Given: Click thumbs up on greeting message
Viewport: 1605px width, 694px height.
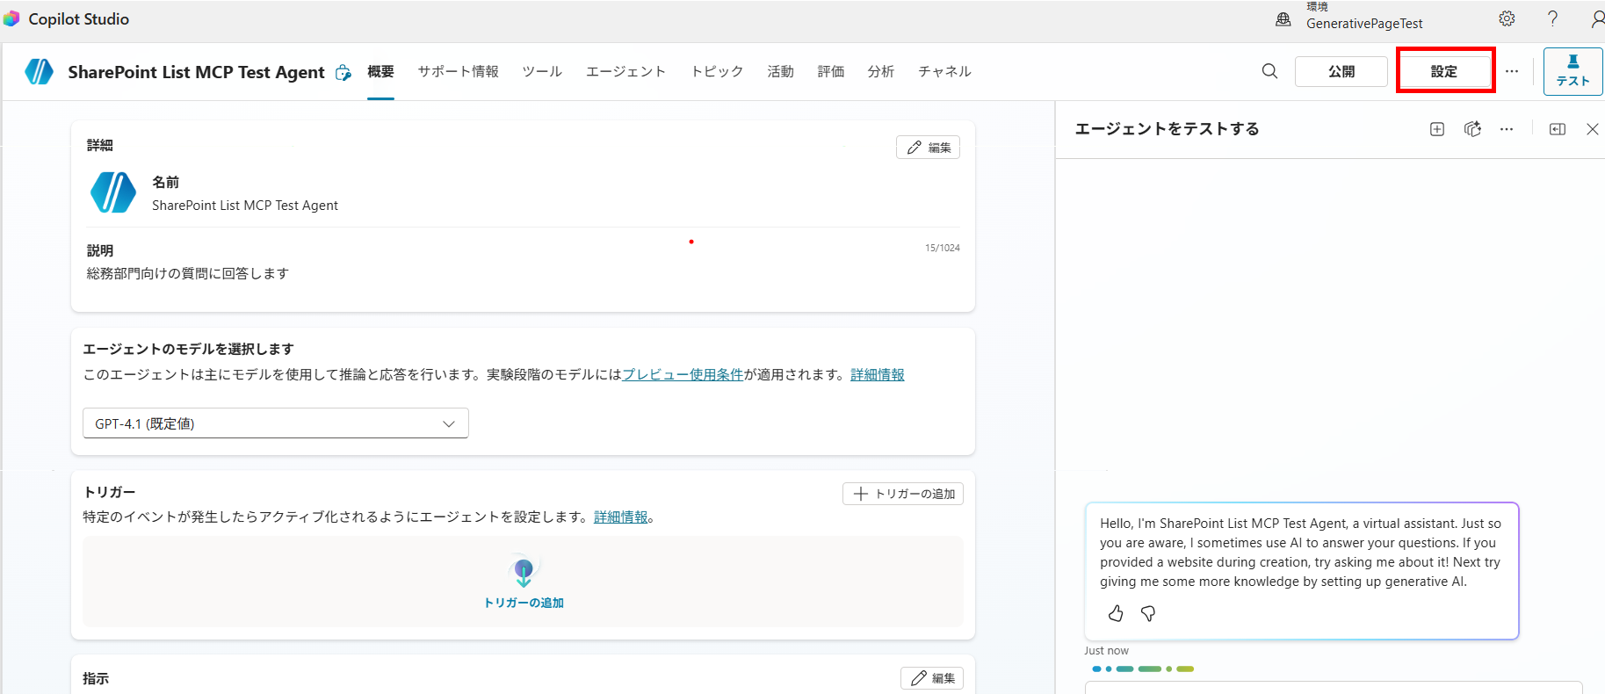Looking at the screenshot, I should [1116, 613].
